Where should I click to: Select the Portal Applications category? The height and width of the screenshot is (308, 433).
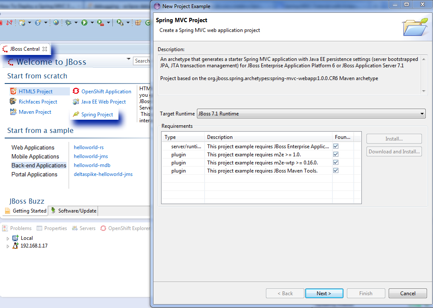34,174
